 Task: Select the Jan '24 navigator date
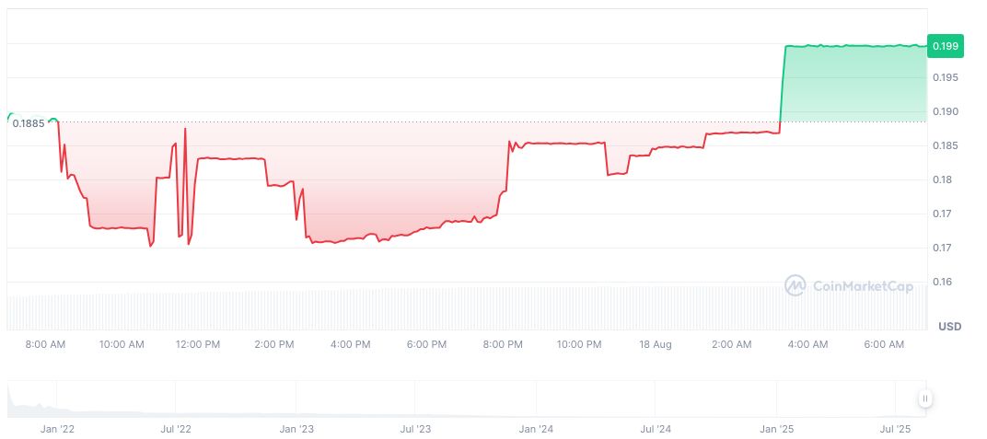point(536,429)
